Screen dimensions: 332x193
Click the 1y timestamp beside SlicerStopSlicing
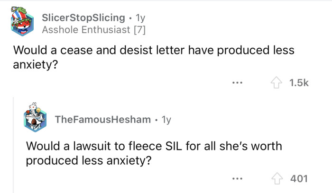point(141,18)
